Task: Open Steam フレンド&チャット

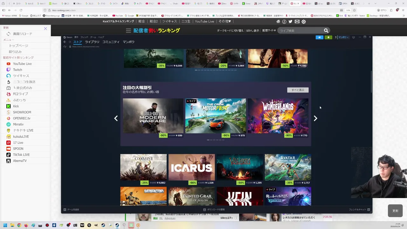Action: coord(359,210)
